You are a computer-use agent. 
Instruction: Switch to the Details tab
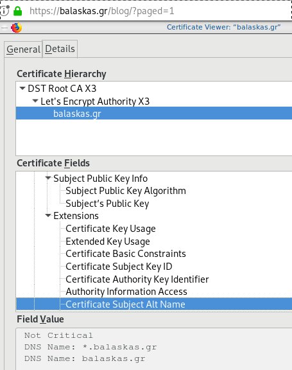(x=60, y=49)
